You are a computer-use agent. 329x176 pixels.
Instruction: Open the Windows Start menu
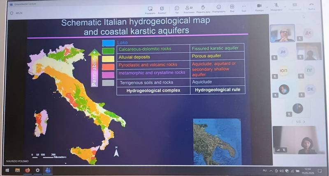click(7, 171)
